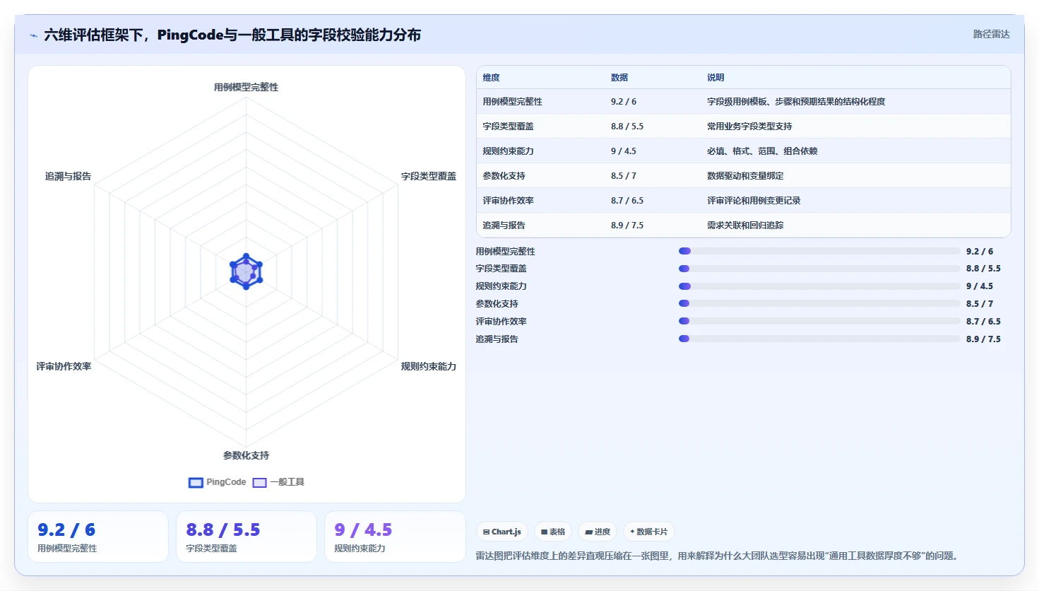Click table value 8.5 / 7
Image resolution: width=1039 pixels, height=591 pixels.
click(x=624, y=176)
